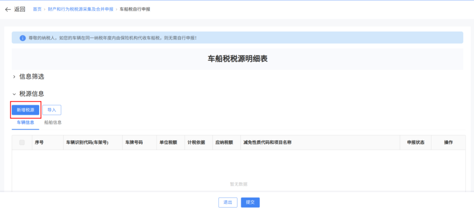Switch to the 船舶信息 tab
Screen dimensions: 474x210
pos(53,123)
